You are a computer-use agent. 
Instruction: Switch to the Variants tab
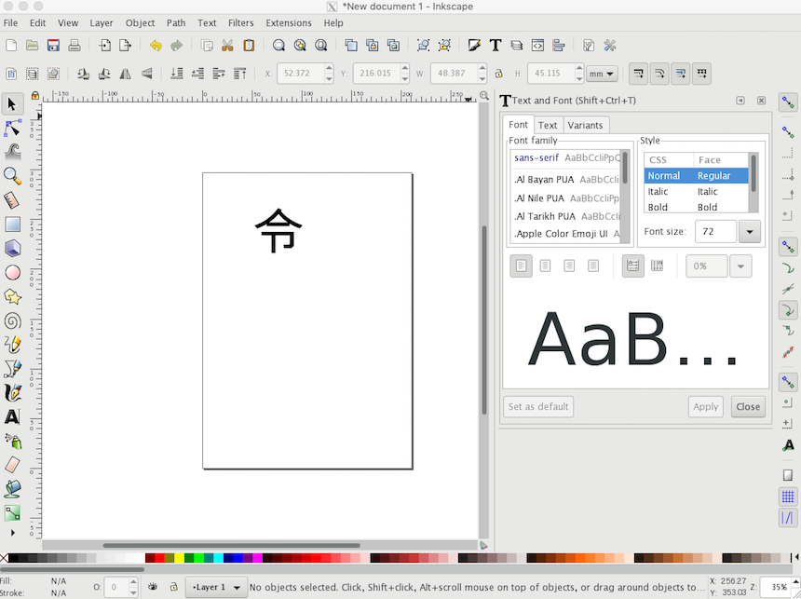tap(586, 125)
